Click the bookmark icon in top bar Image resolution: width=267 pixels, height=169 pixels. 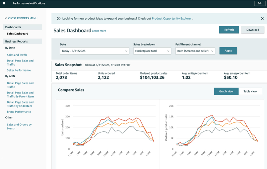4,3
